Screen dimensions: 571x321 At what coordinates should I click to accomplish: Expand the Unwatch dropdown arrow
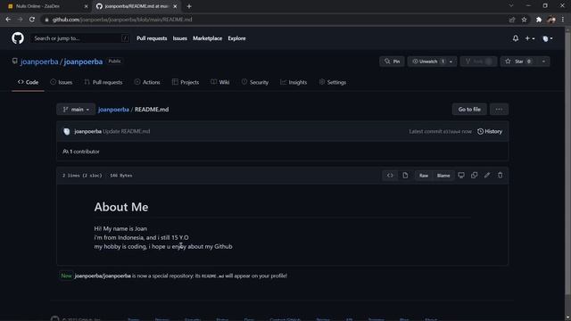click(451, 62)
